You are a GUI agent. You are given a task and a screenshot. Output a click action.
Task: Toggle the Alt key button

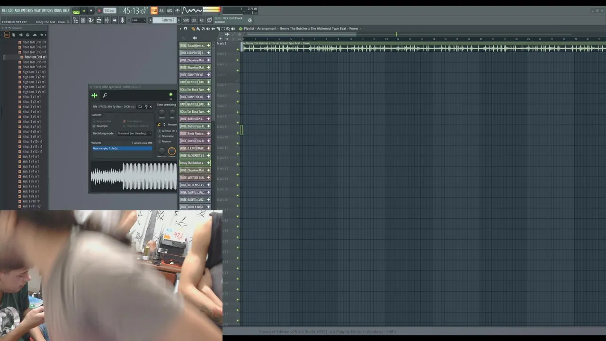(201, 20)
